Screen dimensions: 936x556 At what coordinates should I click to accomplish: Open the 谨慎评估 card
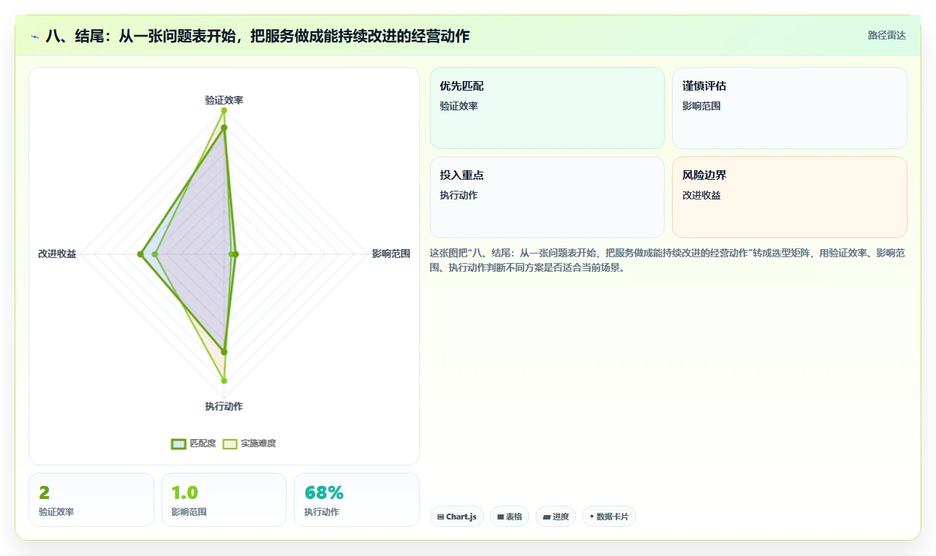[x=790, y=108]
